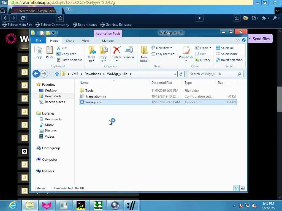Image resolution: width=282 pixels, height=211 pixels.
Task: Create a New folder
Action: coord(144,54)
